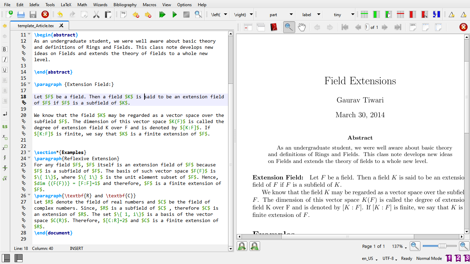Click the Build & View double-arrow icon
Viewport: 470px width, 264px height.
[x=162, y=14]
